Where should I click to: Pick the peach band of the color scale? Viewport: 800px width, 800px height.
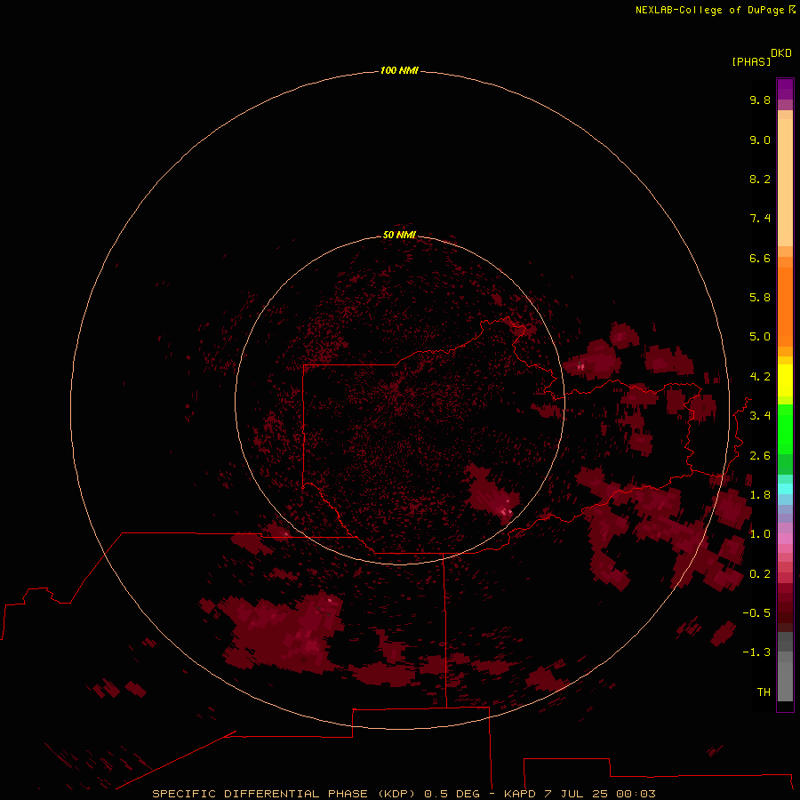pyautogui.click(x=785, y=182)
